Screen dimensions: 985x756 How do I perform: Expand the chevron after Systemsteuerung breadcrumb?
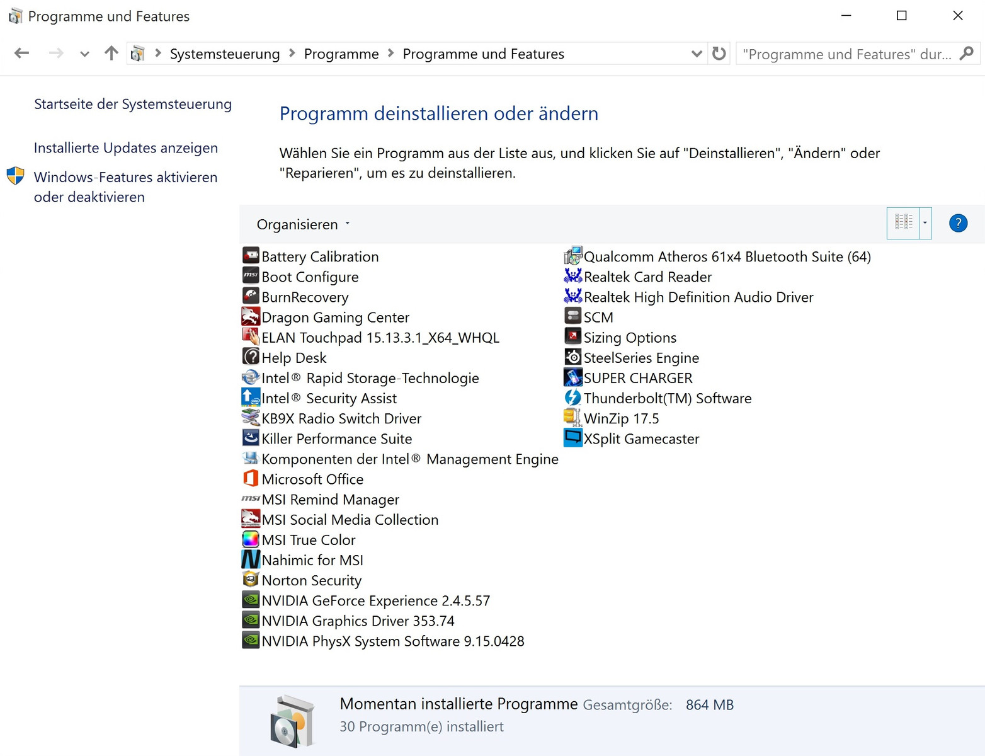click(x=292, y=54)
